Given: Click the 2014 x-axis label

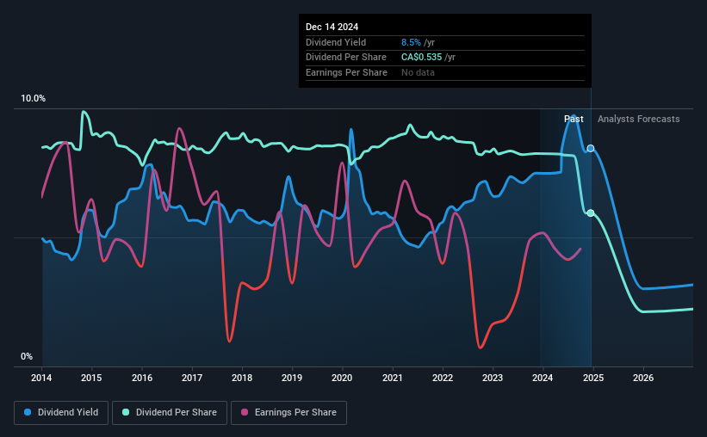Looking at the screenshot, I should [41, 378].
